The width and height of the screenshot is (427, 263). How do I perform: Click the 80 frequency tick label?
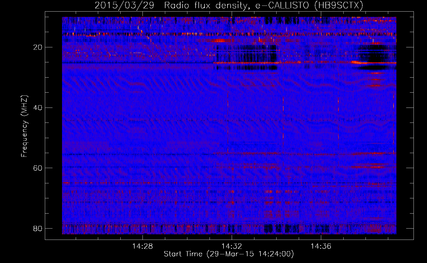point(38,228)
